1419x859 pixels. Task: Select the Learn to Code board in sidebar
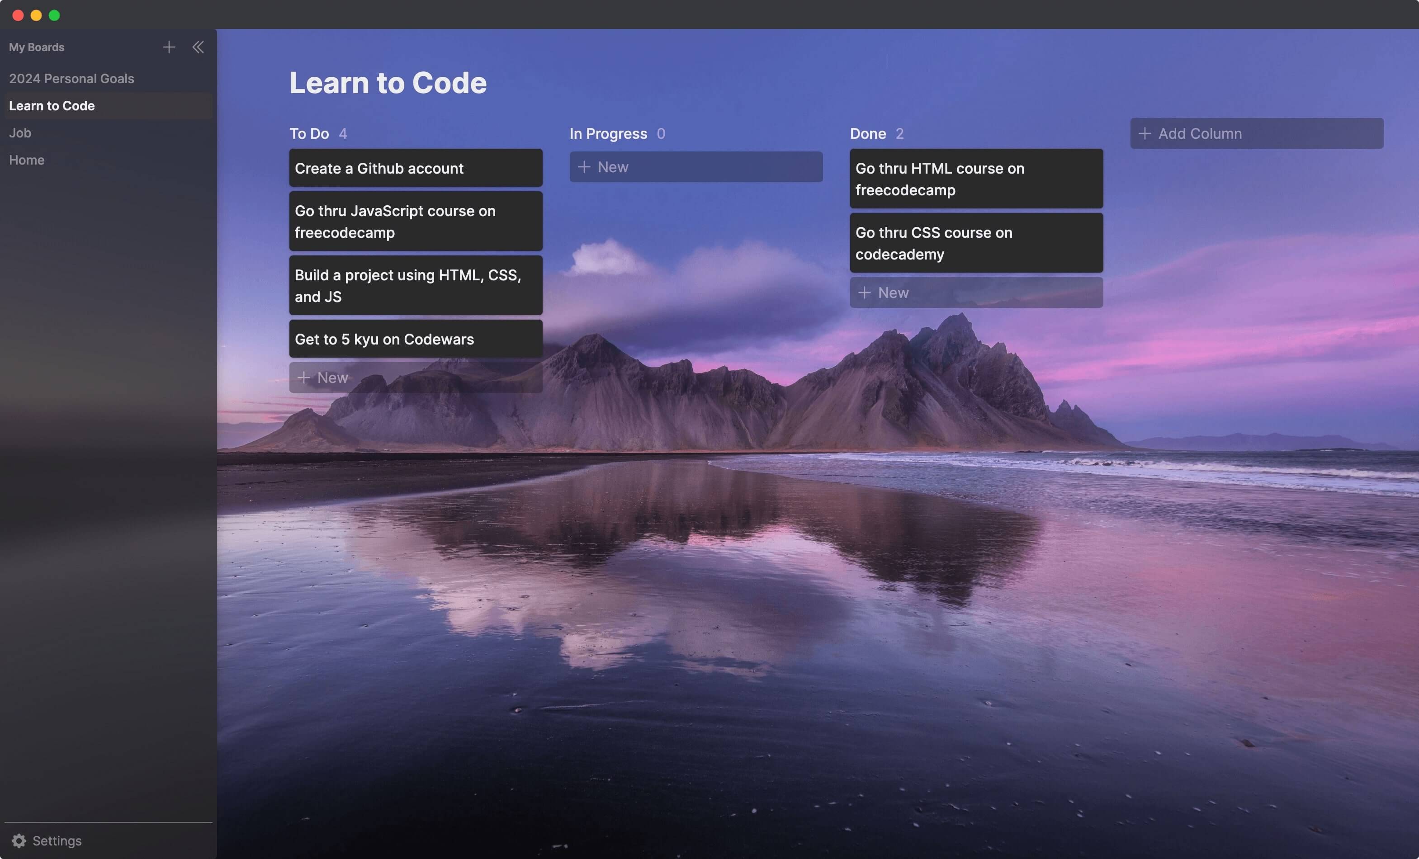coord(52,106)
